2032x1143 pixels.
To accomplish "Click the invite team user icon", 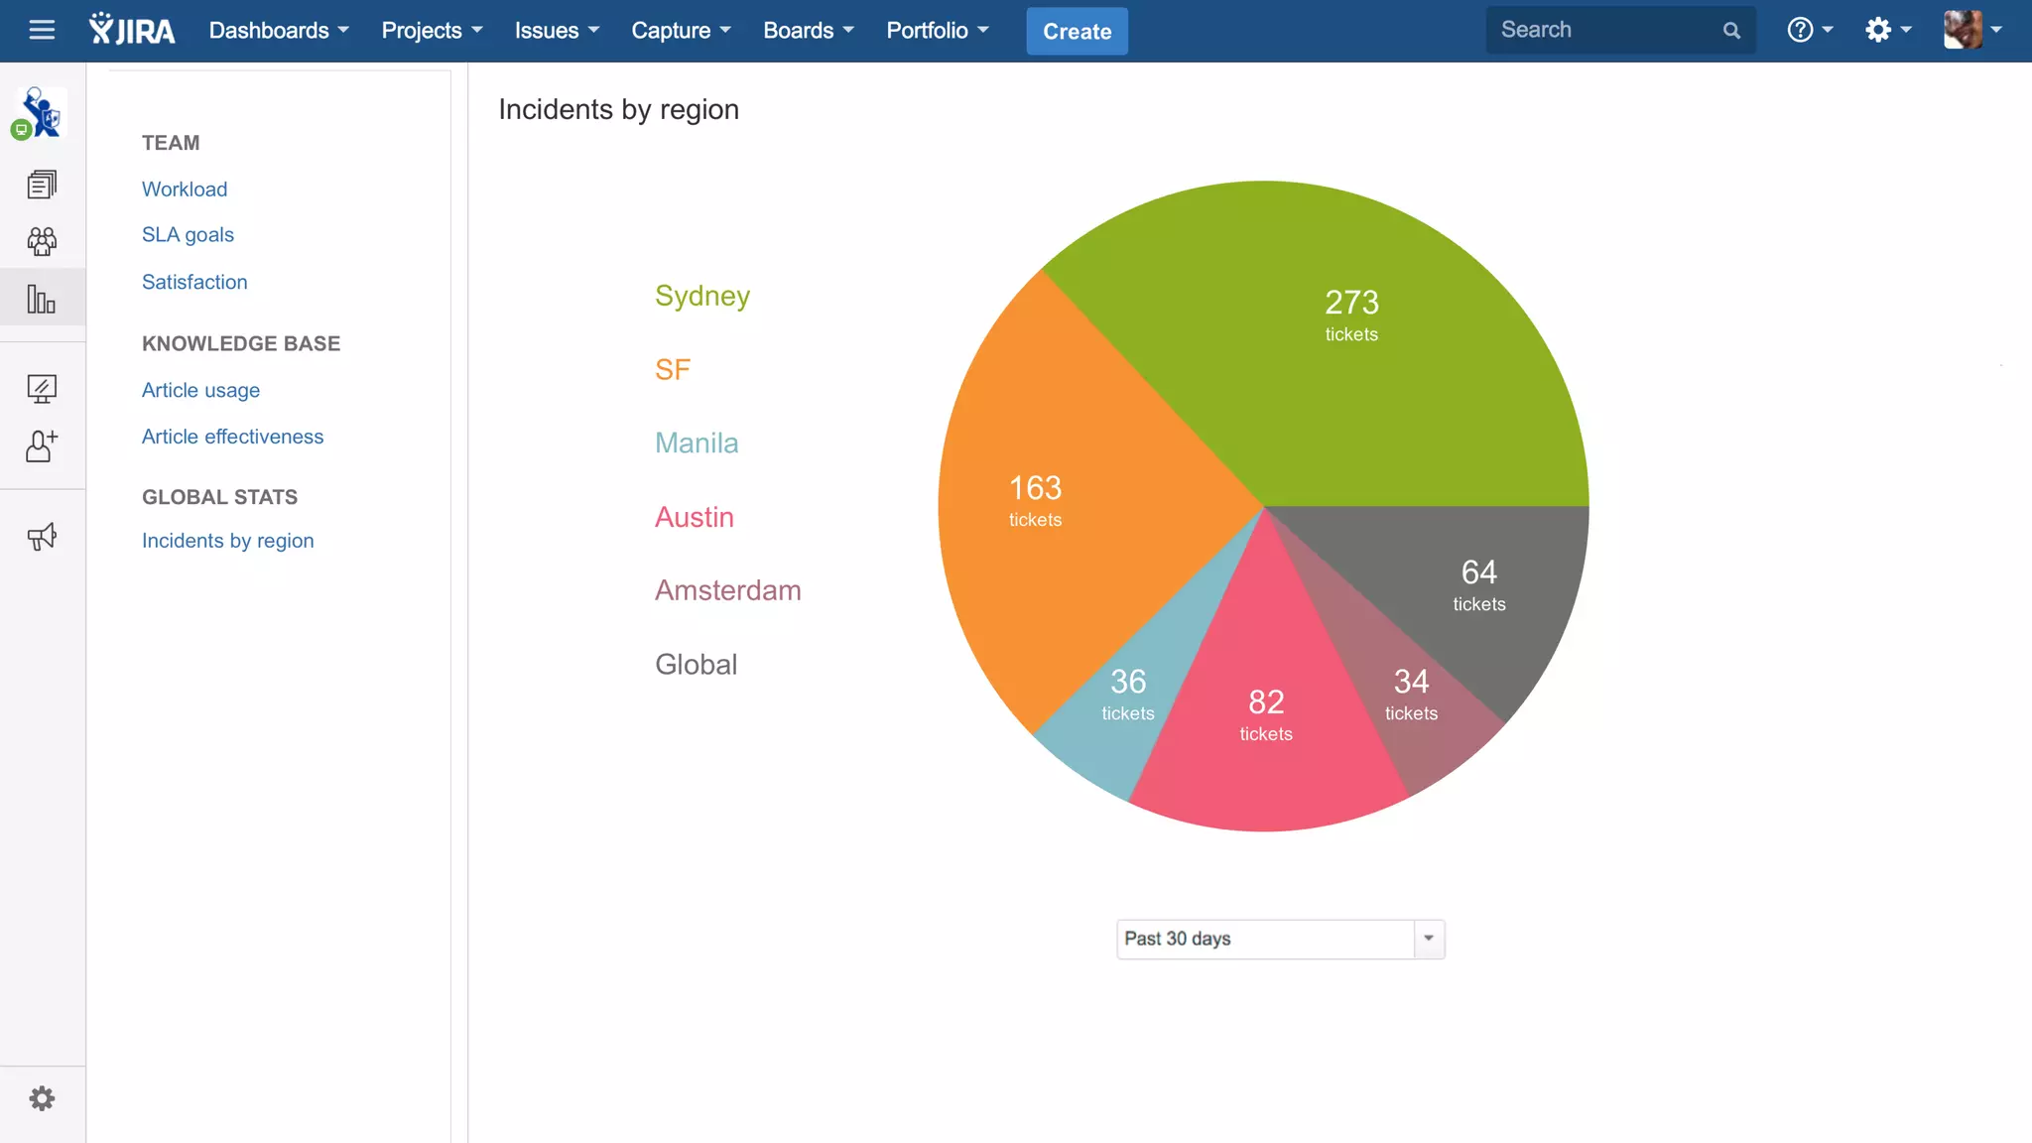I will coord(42,445).
